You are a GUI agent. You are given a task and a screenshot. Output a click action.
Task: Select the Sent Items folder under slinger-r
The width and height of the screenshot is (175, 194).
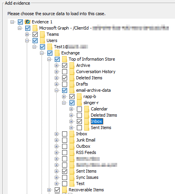(101, 128)
